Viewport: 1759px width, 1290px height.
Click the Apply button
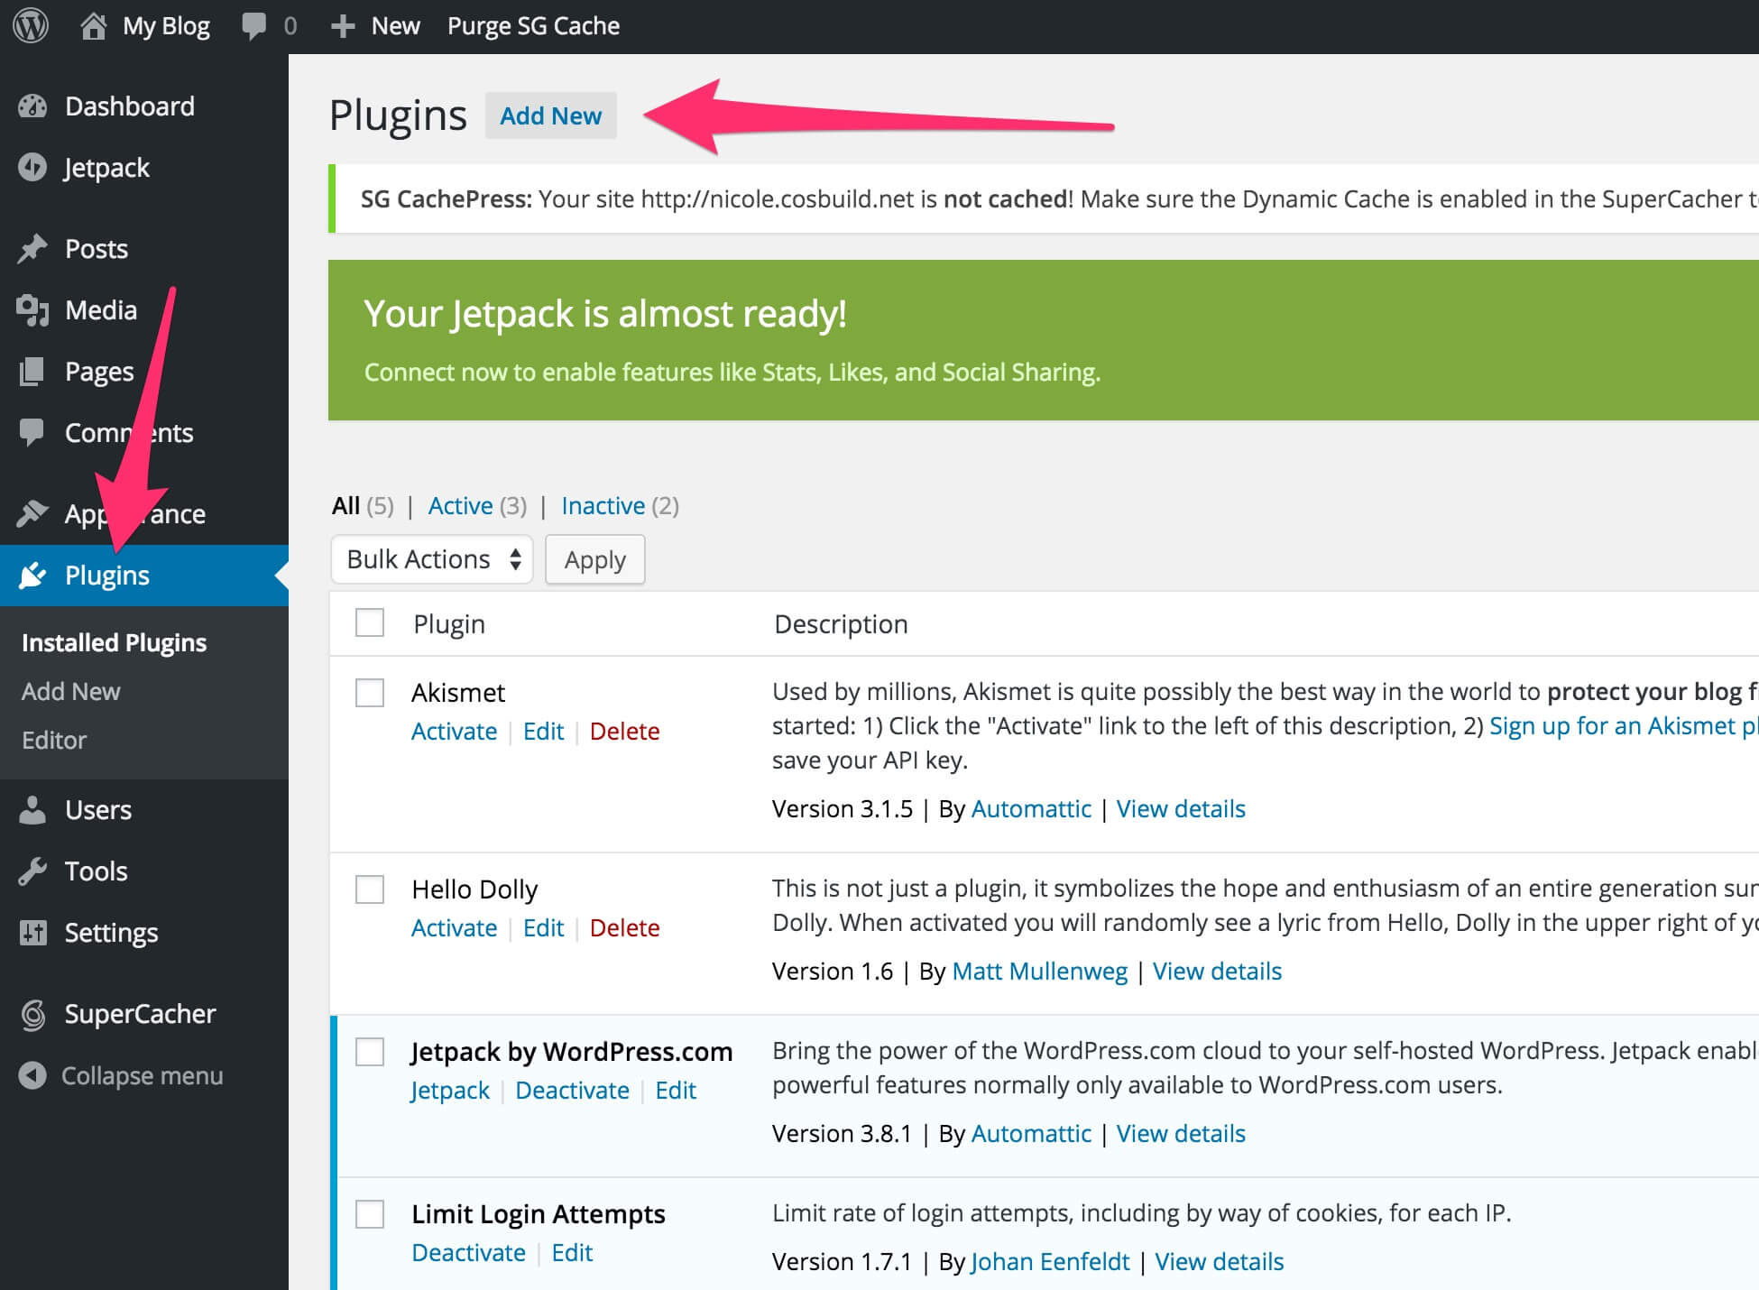point(594,559)
